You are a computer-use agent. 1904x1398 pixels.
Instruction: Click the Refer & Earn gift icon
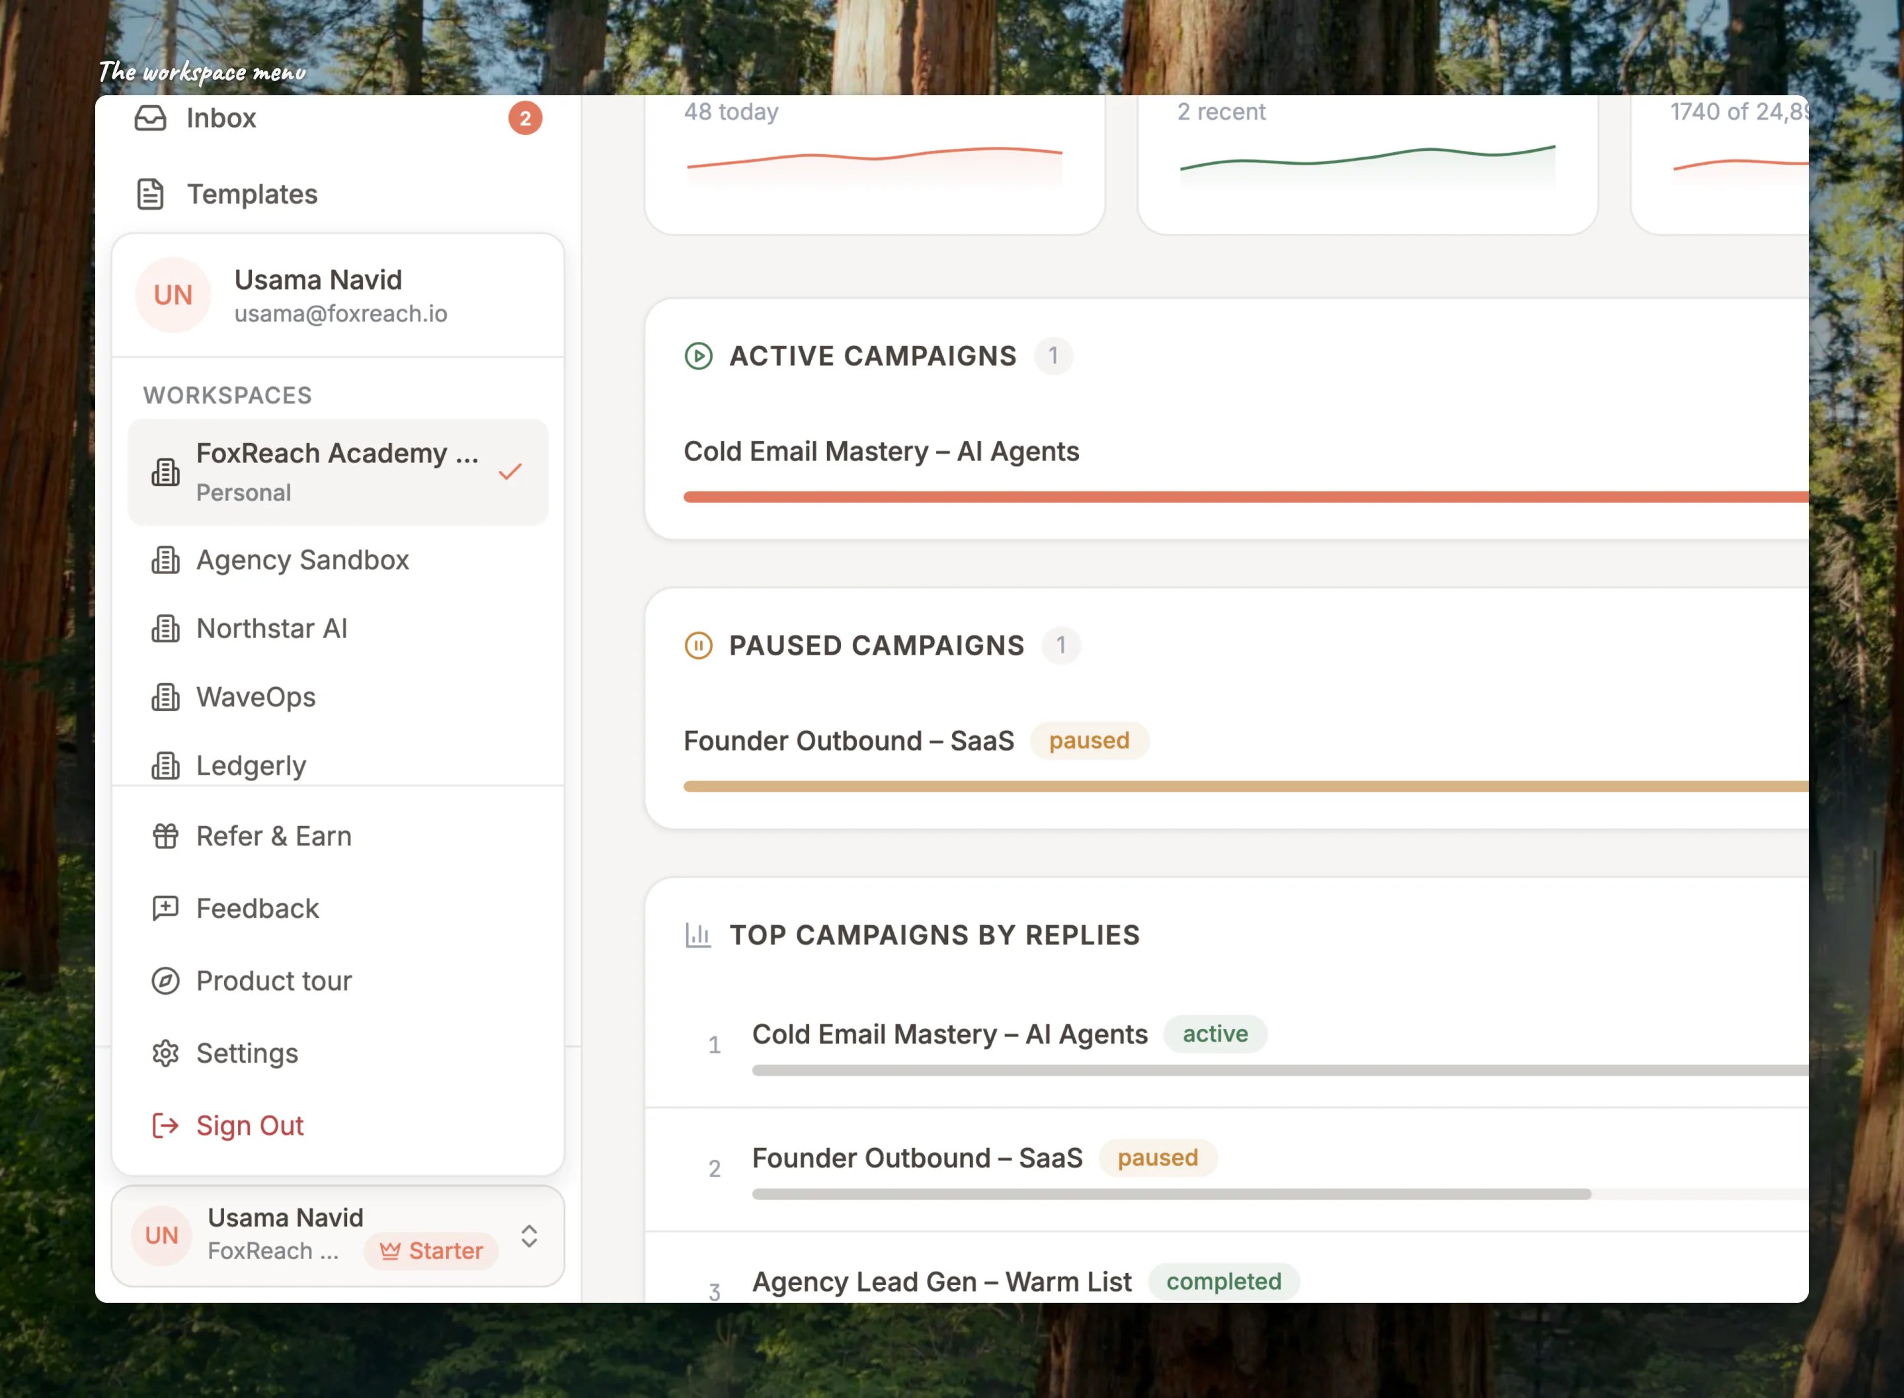click(x=166, y=836)
